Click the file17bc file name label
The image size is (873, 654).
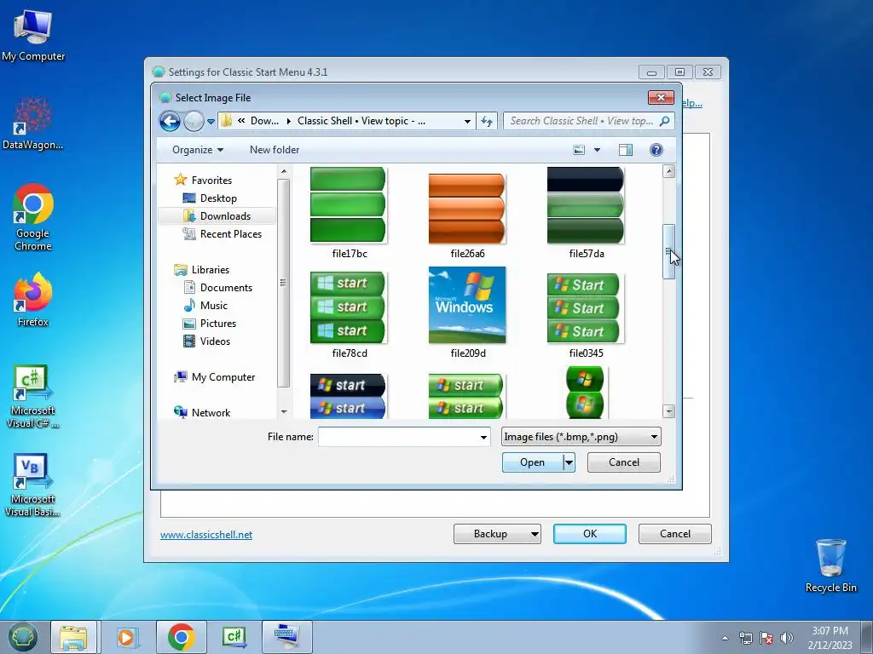(x=350, y=254)
